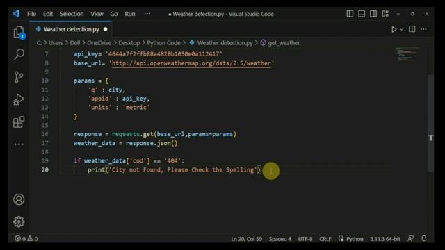Toggle Panel layout icon

[x=362, y=14]
